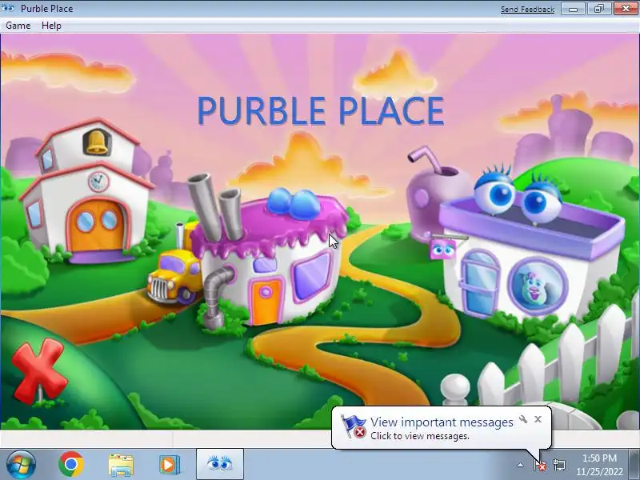Open the Windows Start menu
640x480 pixels.
tap(21, 465)
